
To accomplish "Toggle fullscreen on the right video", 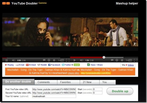I will (x=136, y=60).
